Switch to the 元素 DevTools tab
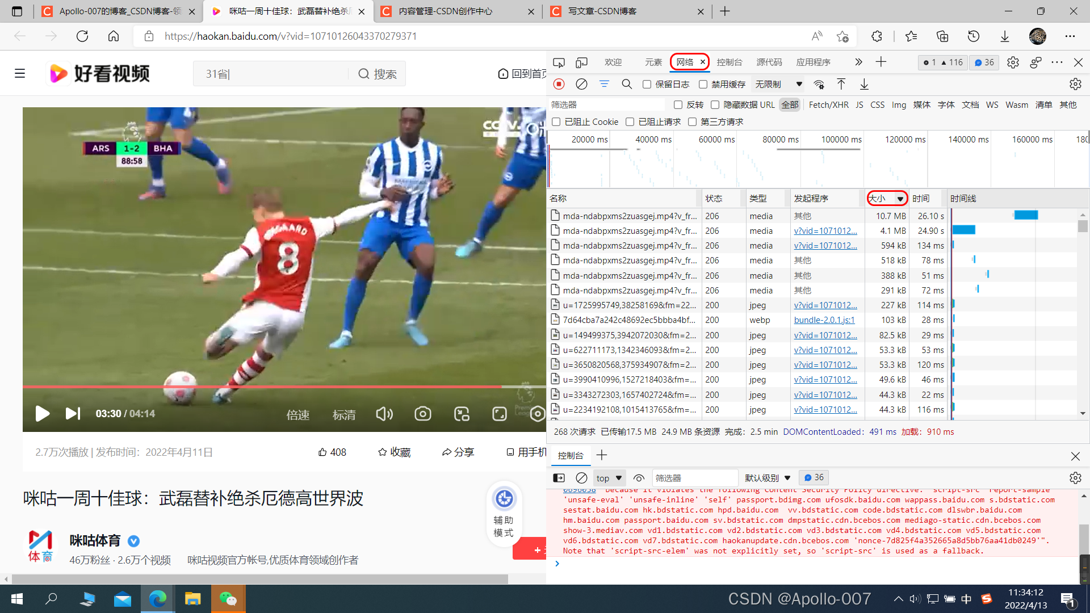 click(653, 62)
